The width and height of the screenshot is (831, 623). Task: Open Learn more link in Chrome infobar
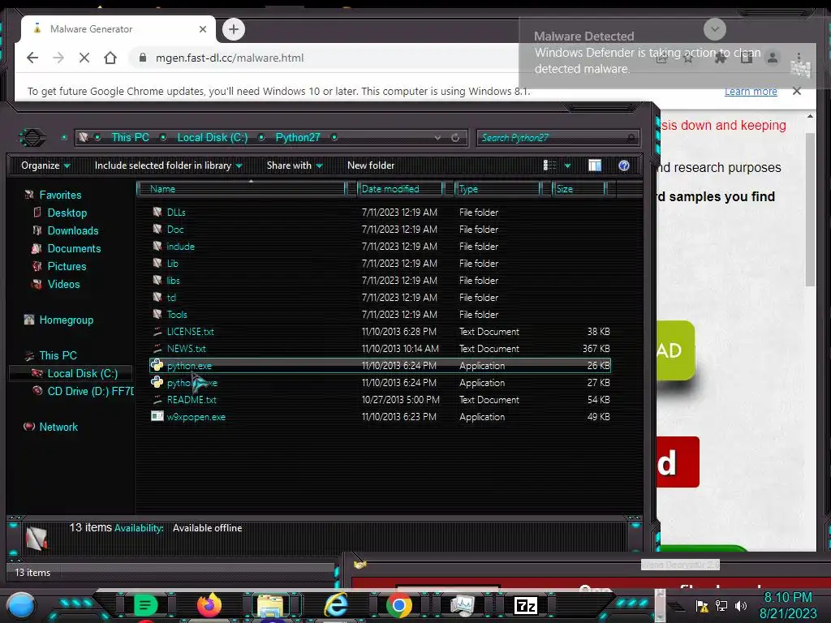[751, 91]
